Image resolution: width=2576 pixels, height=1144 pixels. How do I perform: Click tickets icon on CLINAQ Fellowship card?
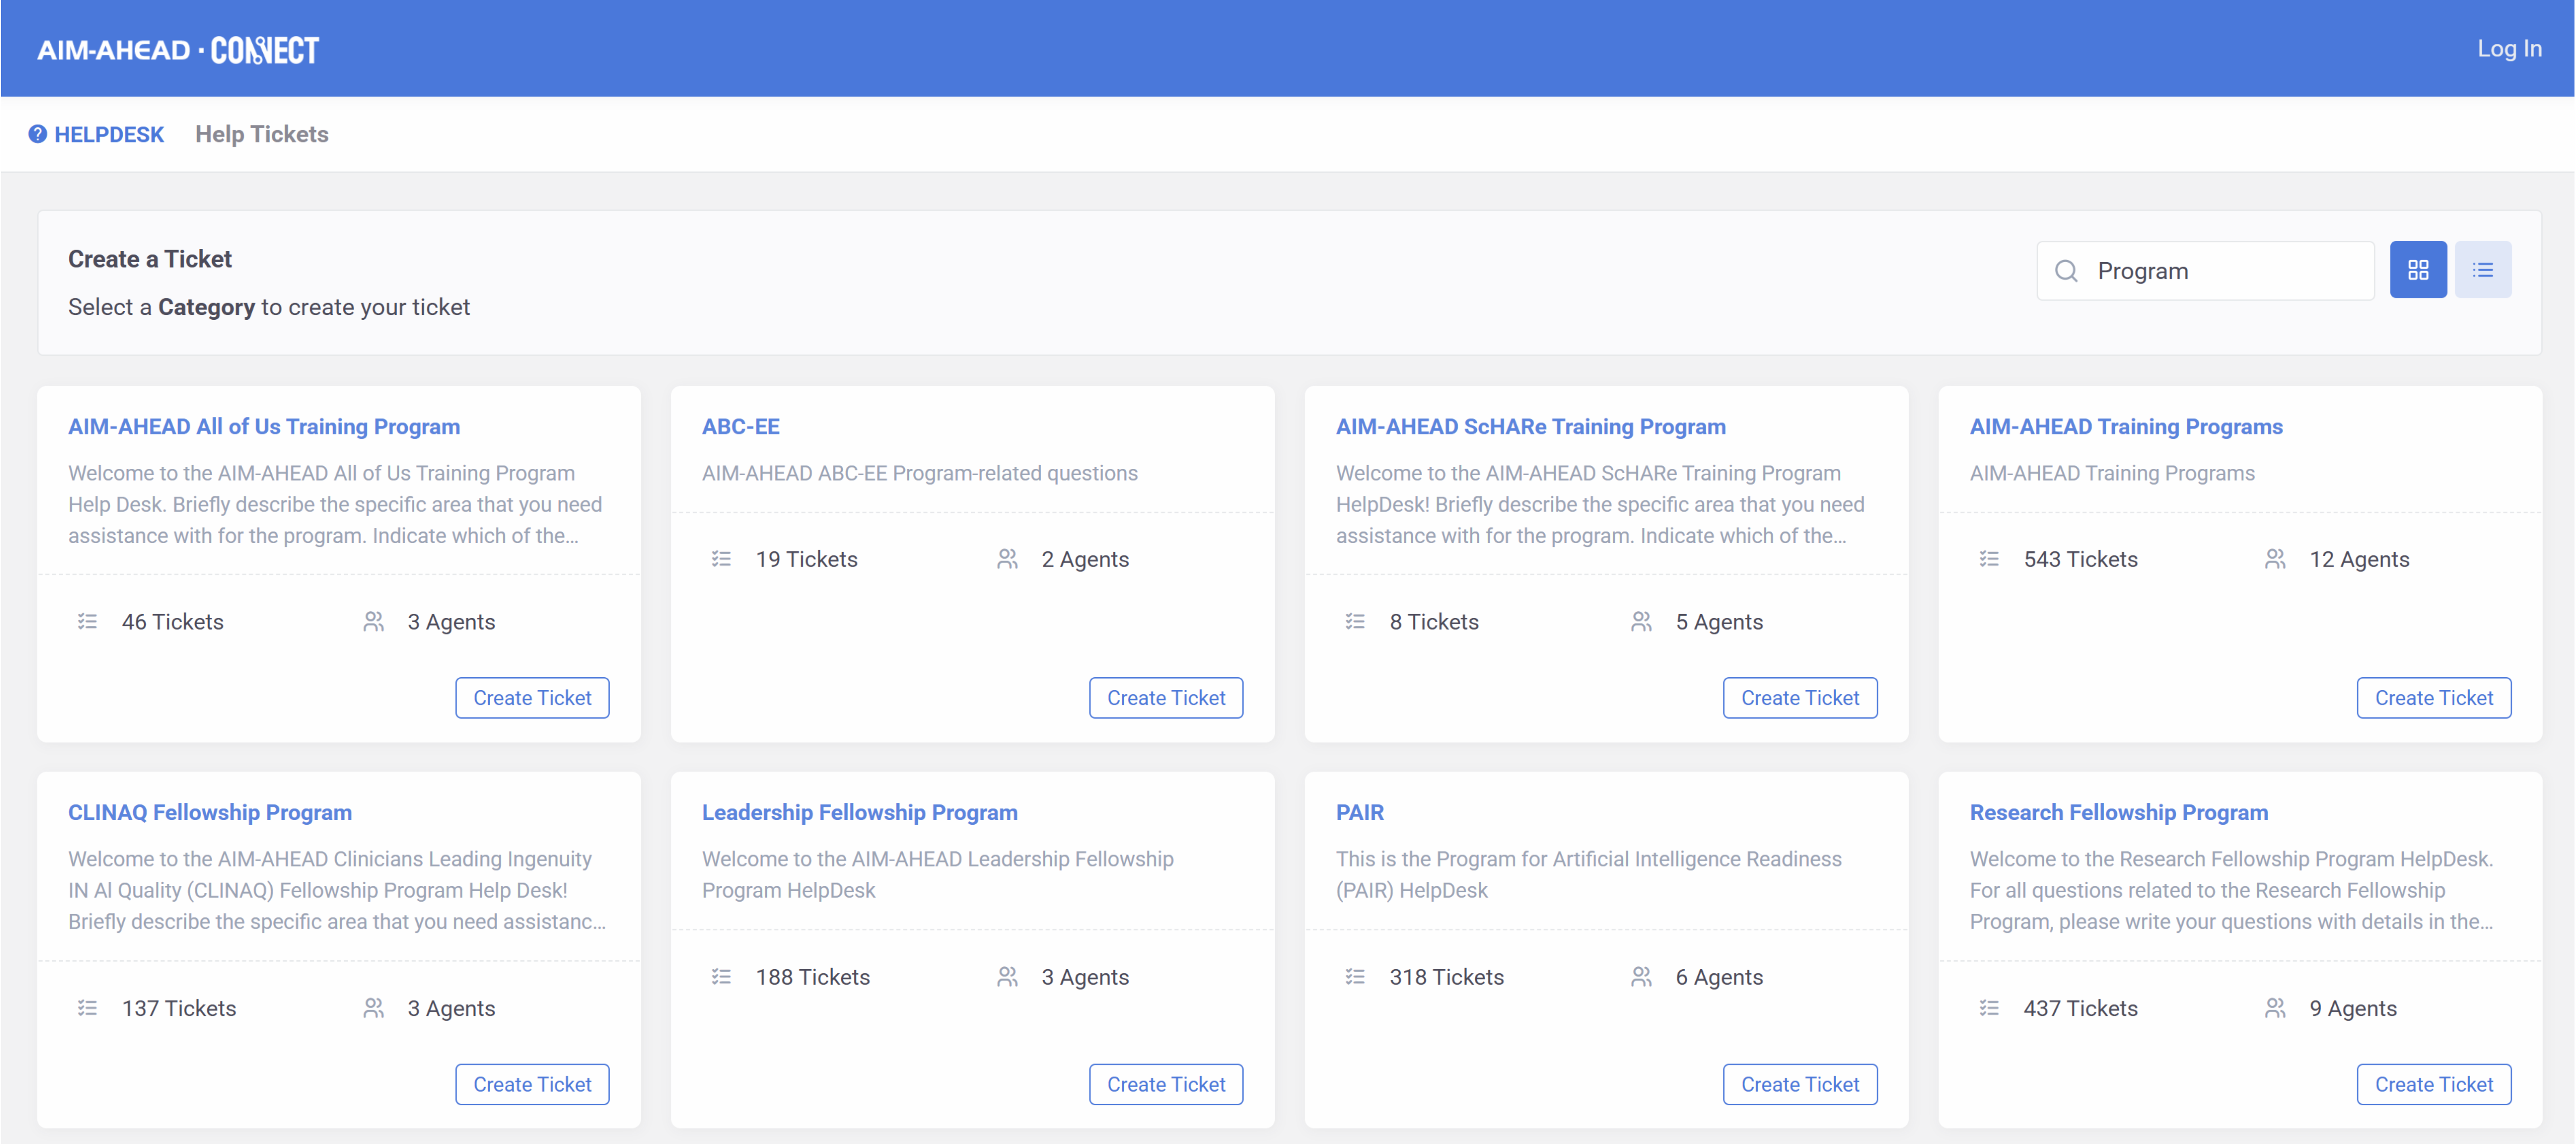point(87,1008)
